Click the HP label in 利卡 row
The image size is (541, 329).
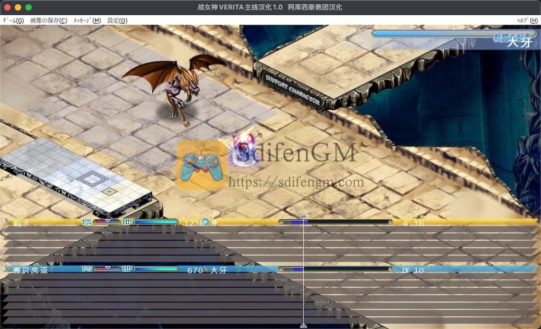pos(127,222)
